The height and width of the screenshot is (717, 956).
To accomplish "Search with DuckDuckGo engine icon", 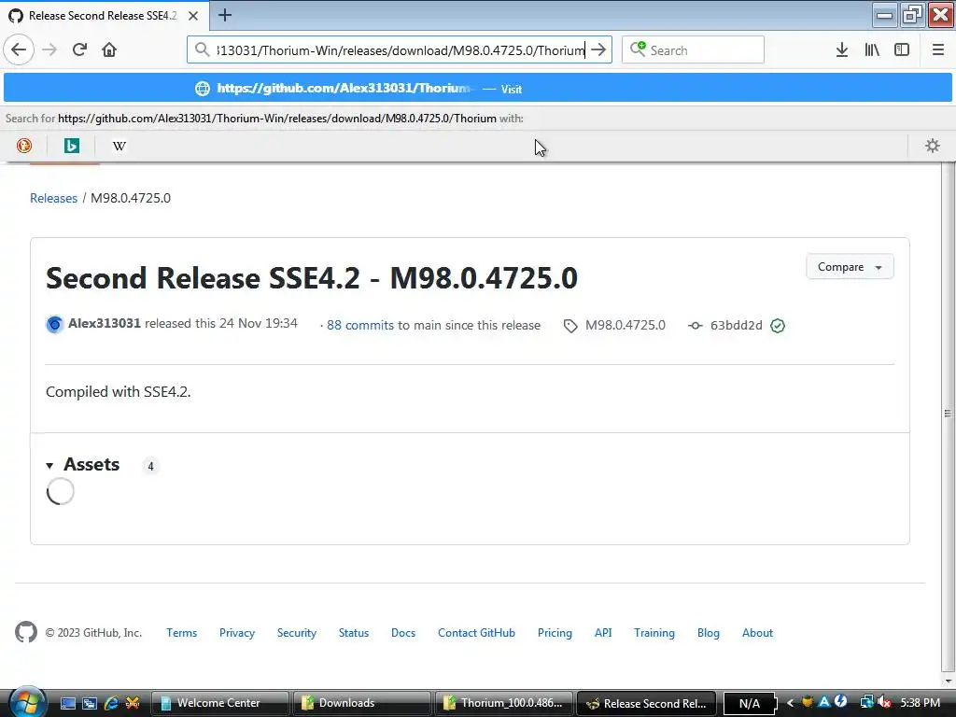I will [24, 145].
